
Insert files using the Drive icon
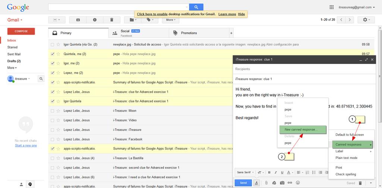click(x=274, y=183)
